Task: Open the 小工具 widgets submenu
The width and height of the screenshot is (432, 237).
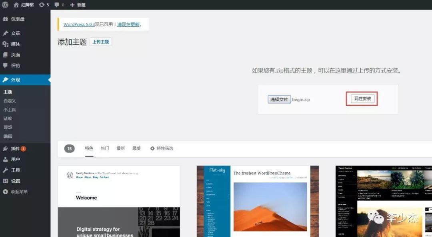Action: click(10, 109)
